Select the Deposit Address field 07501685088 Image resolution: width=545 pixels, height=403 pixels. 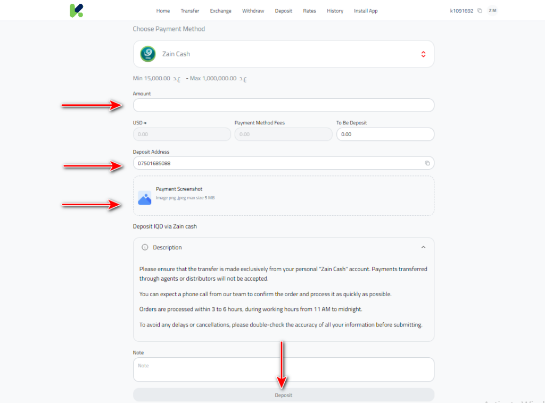(x=283, y=163)
